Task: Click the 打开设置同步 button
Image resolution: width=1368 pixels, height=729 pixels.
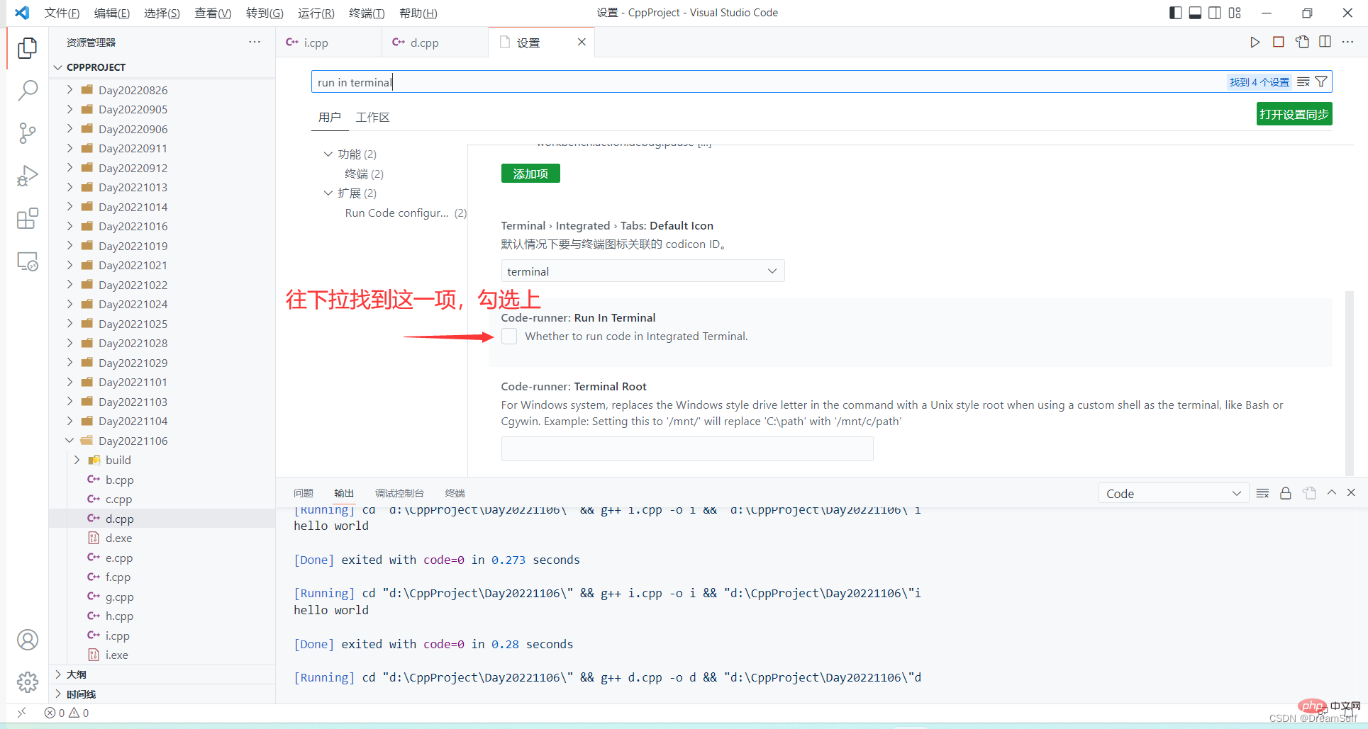Action: 1294,114
